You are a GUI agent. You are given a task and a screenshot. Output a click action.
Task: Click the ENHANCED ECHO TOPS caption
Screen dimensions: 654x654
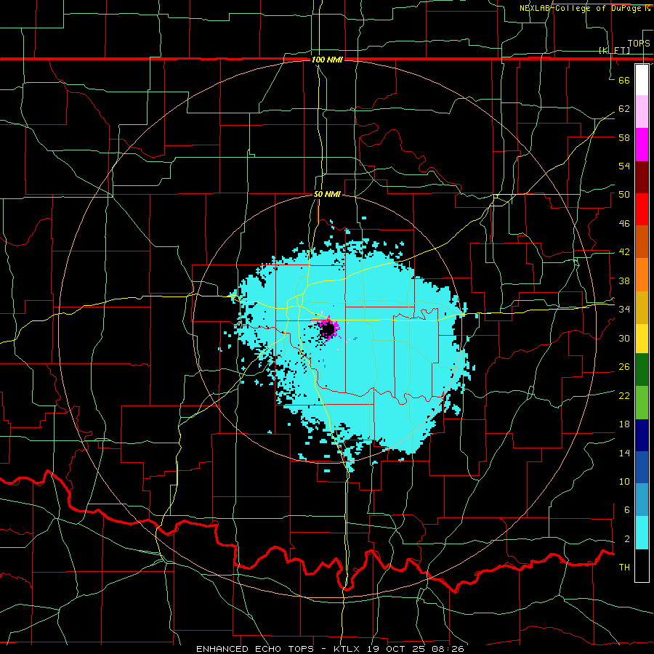255,649
